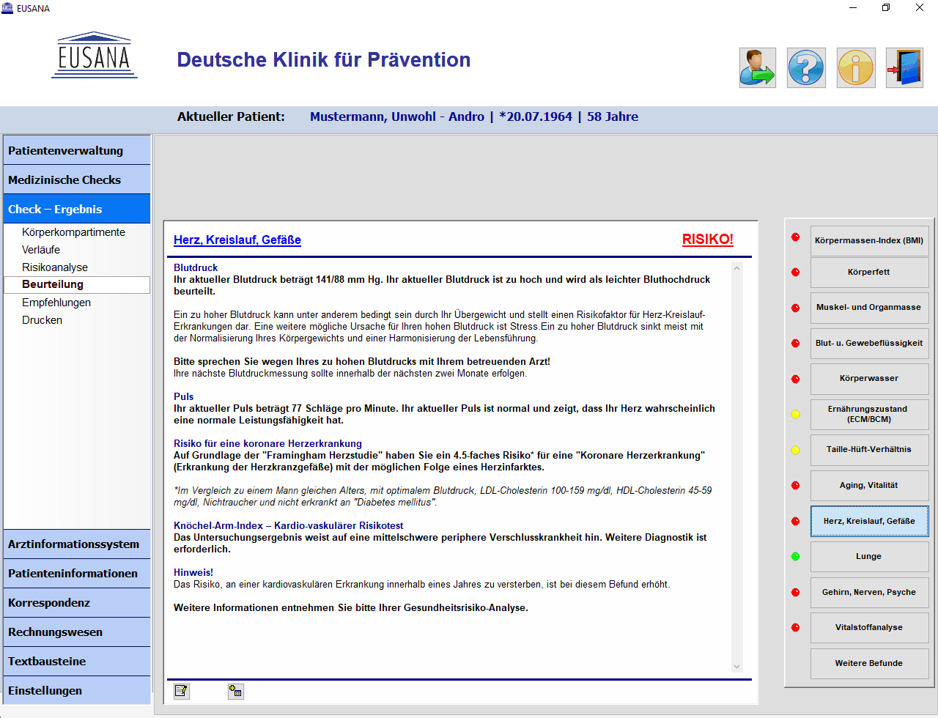The width and height of the screenshot is (938, 718).
Task: Click the exit door icon
Action: click(904, 68)
